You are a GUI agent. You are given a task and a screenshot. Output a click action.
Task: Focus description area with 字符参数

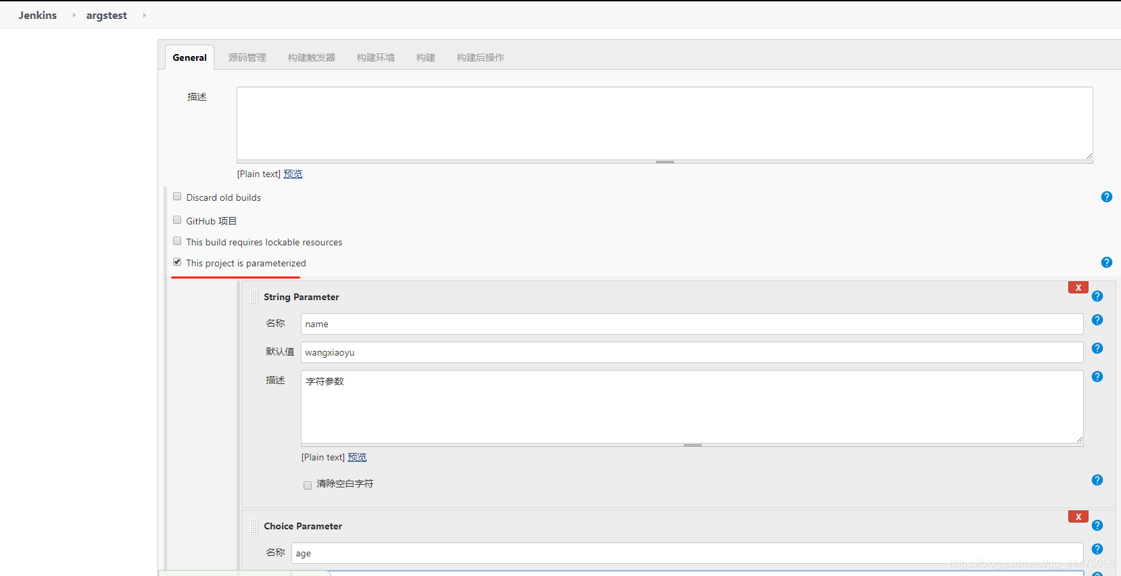[x=692, y=406]
